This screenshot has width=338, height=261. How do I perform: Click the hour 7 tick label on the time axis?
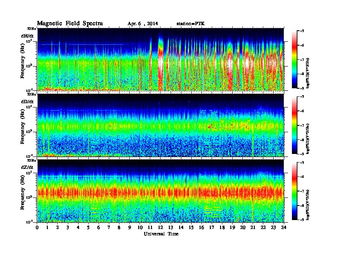point(109,228)
